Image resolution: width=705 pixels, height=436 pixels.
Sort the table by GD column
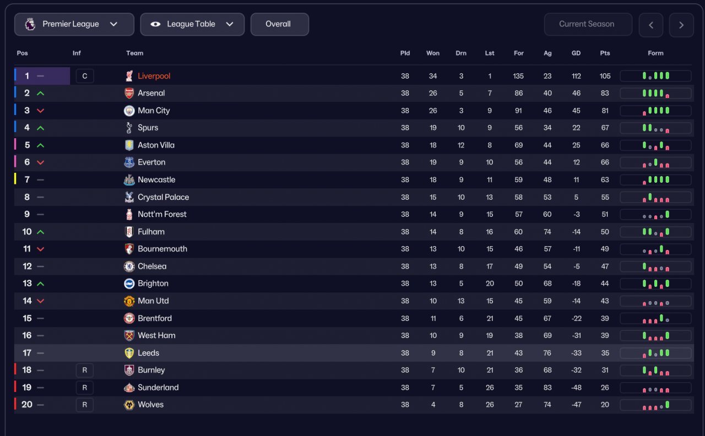pos(576,53)
